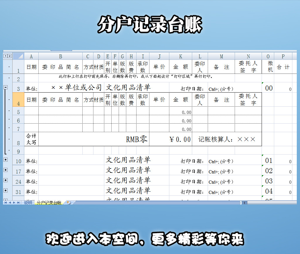The image size is (300, 254).
Task: Select the highlighted 日期 cell in row 4
Action: (31, 100)
